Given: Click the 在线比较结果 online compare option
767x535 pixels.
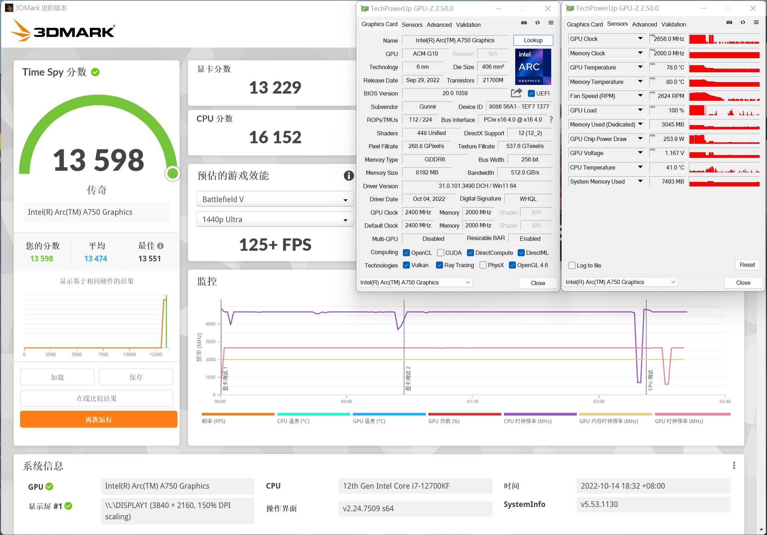Looking at the screenshot, I should pyautogui.click(x=96, y=398).
